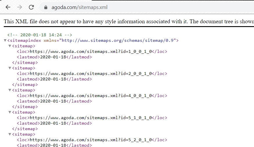Click lastmod date under id=5_1_0_1_0
The image size is (254, 147).
coord(53,123)
